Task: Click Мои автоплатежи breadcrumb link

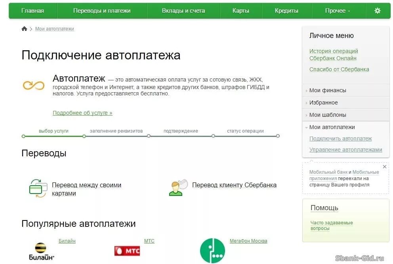Action: click(x=55, y=29)
